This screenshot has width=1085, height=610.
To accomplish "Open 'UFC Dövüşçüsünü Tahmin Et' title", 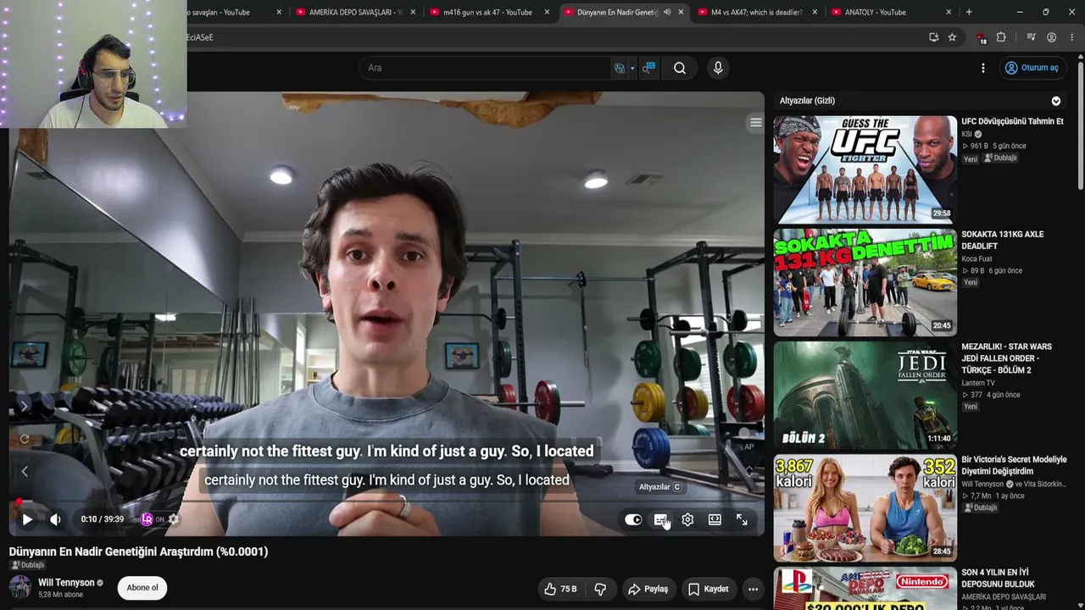I will (x=1012, y=121).
